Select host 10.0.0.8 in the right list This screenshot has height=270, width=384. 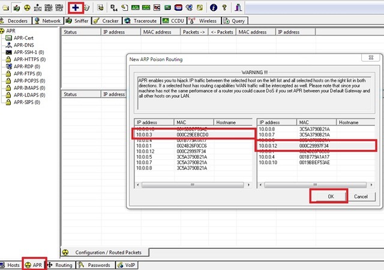coord(316,129)
